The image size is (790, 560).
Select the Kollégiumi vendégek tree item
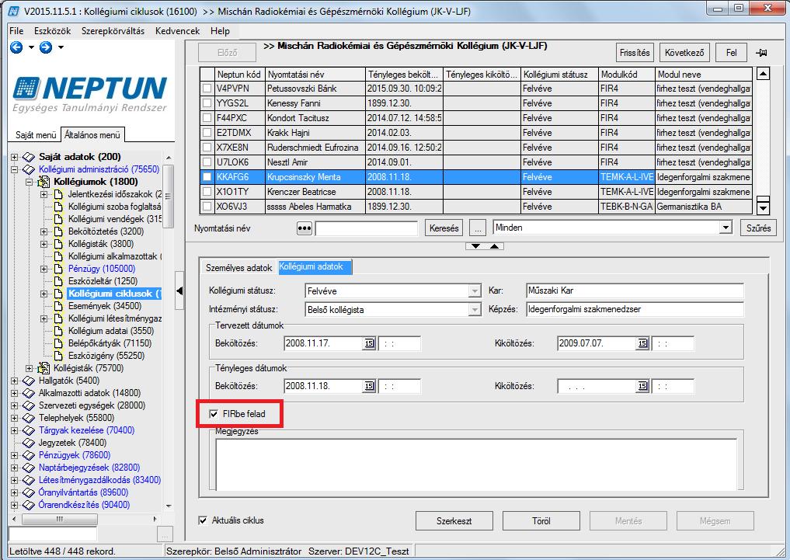pyautogui.click(x=115, y=219)
